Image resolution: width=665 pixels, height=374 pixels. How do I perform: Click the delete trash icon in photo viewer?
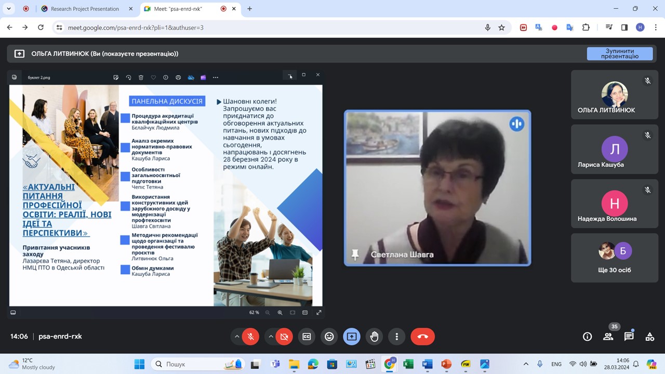[141, 77]
